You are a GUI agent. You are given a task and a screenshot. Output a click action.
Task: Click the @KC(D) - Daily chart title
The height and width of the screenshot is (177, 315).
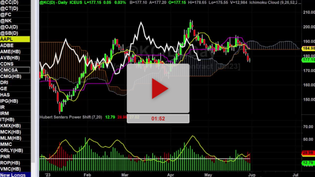52,3
